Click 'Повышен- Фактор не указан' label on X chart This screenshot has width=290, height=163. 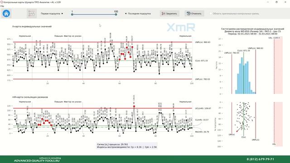68,36
